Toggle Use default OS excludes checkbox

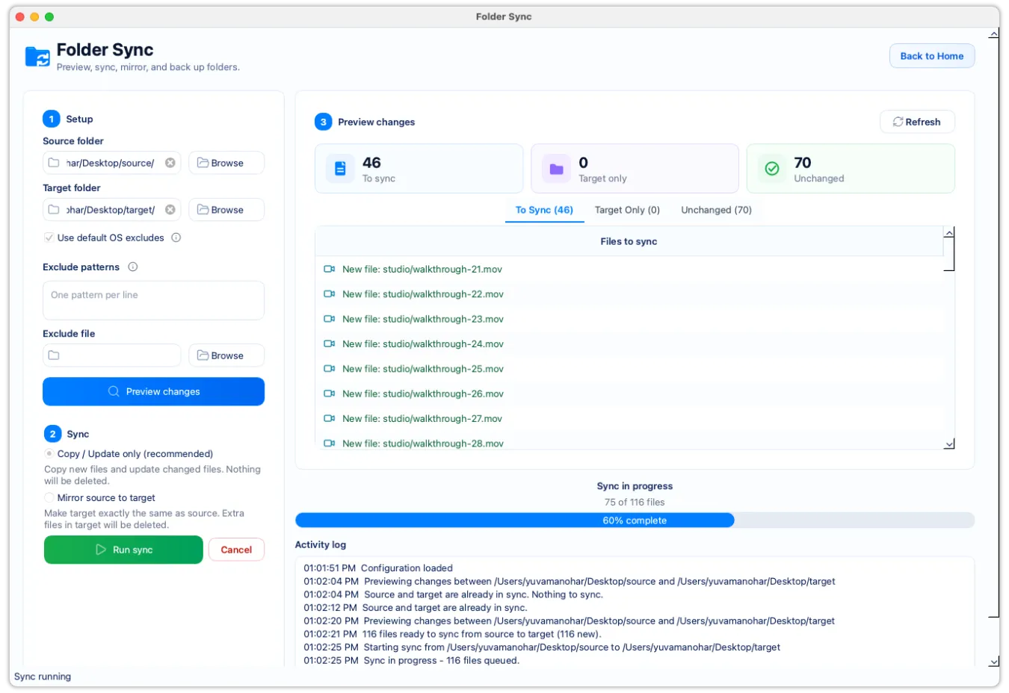pyautogui.click(x=49, y=237)
